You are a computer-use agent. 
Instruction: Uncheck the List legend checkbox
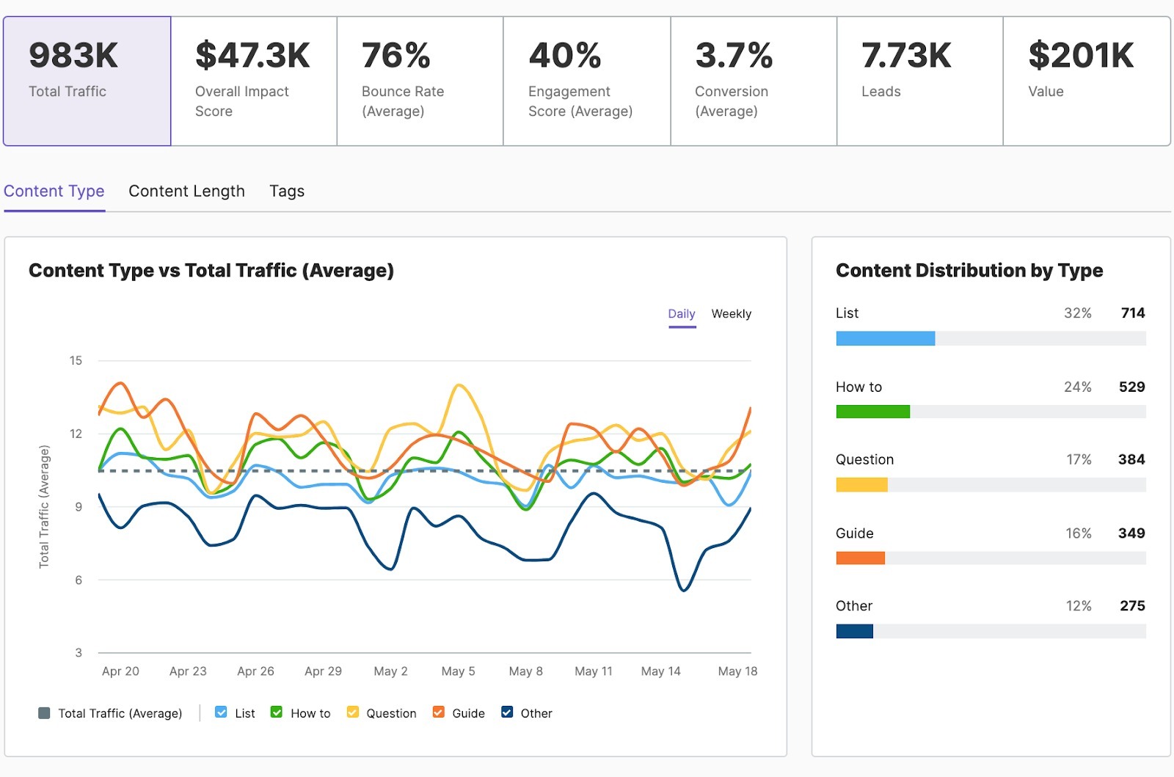[221, 712]
